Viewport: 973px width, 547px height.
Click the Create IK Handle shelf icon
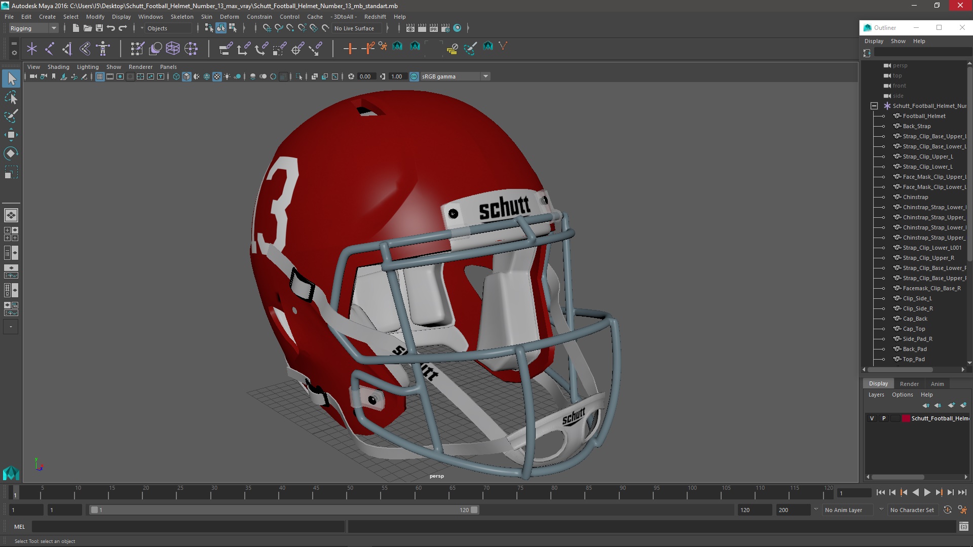[x=67, y=49]
